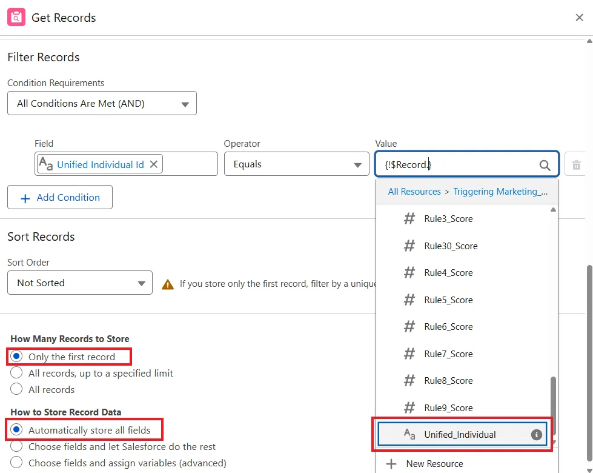Delete the condition with trash icon
Viewport: 593px width, 473px height.
click(576, 165)
